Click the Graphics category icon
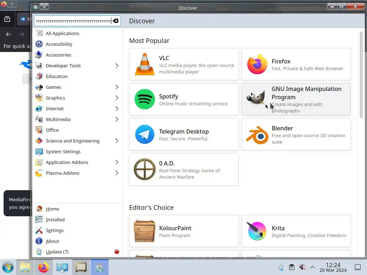The height and width of the screenshot is (275, 367). [x=39, y=98]
